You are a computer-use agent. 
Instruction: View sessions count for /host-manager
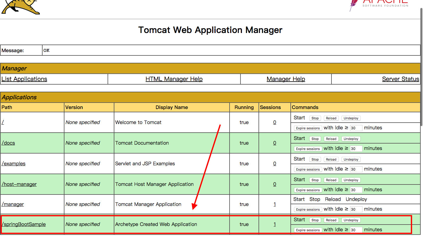point(275,184)
